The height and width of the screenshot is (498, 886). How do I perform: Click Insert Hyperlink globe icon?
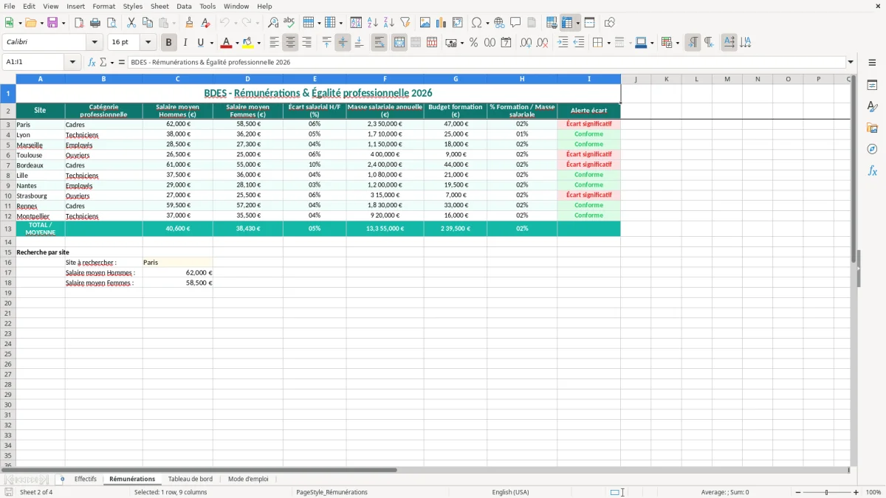[x=499, y=23]
